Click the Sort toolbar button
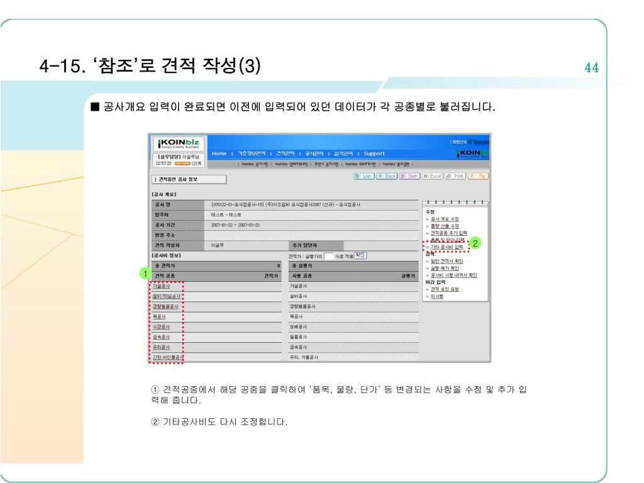Image resolution: width=644 pixels, height=483 pixels. click(x=409, y=176)
